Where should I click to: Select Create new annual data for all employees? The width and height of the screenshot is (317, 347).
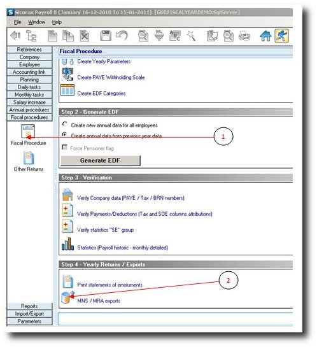65,124
